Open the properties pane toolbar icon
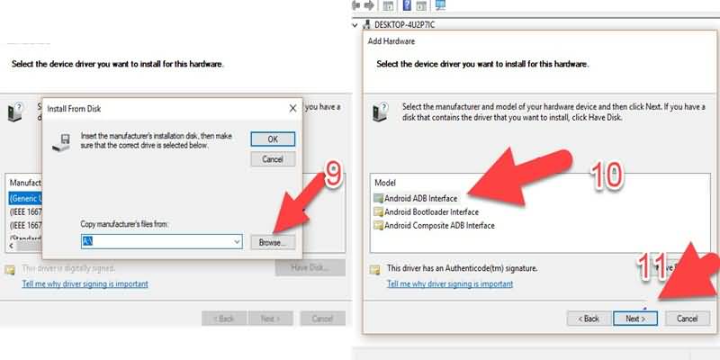This screenshot has height=360, width=720. click(388, 5)
